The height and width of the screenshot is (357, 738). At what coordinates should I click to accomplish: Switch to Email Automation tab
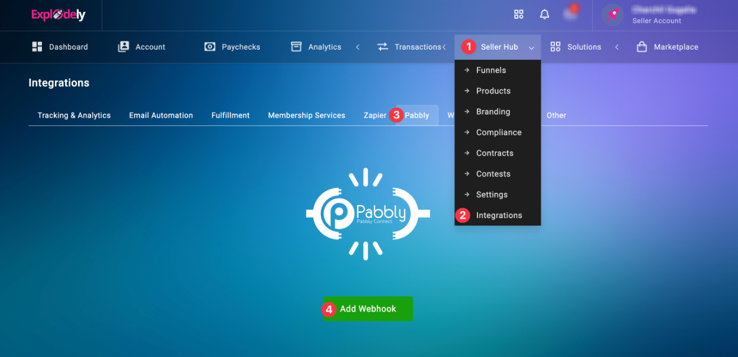point(161,115)
